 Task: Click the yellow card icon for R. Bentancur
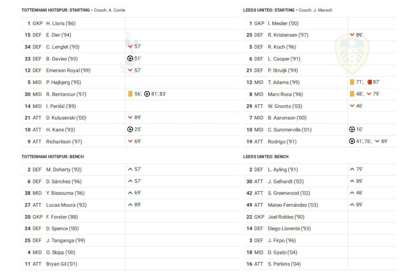click(x=130, y=94)
